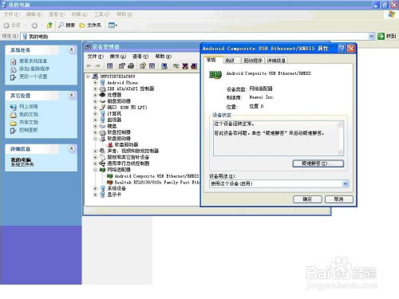The width and height of the screenshot is (399, 299).
Task: Select the IDE ATA/ATAPI 控制器 node
Action: coord(131,89)
